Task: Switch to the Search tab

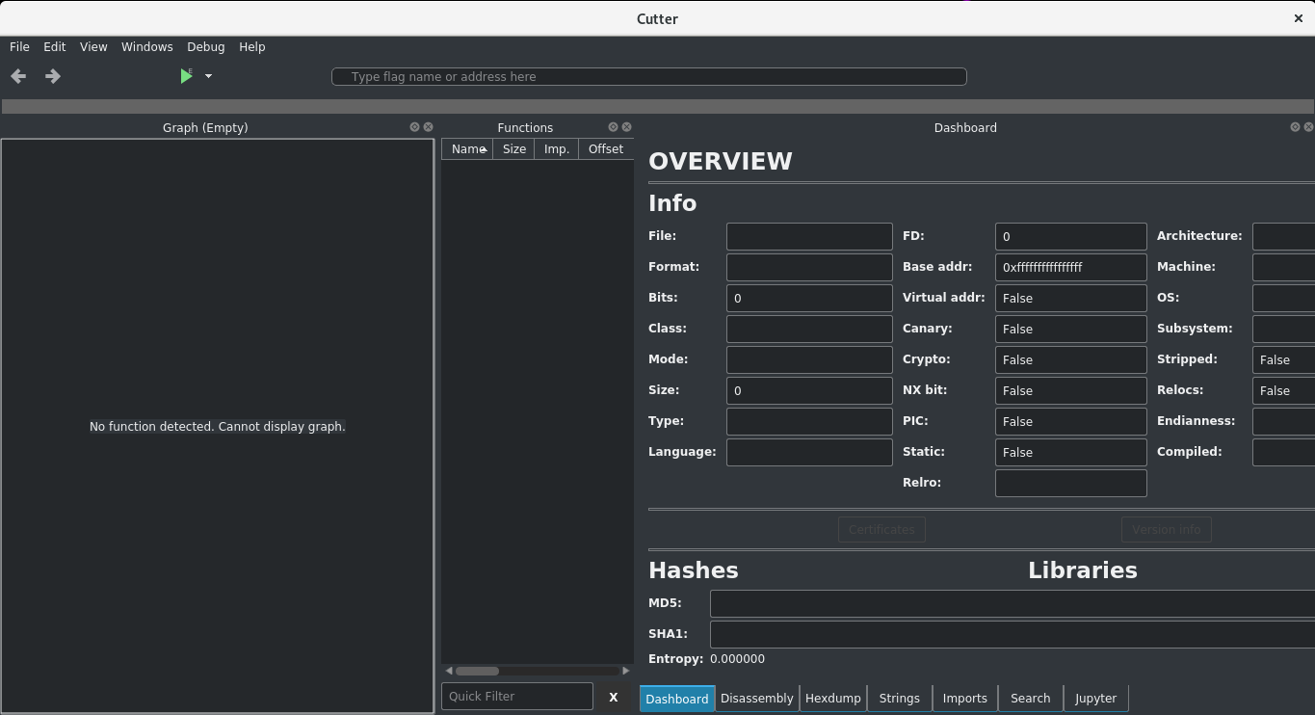Action: (x=1031, y=699)
